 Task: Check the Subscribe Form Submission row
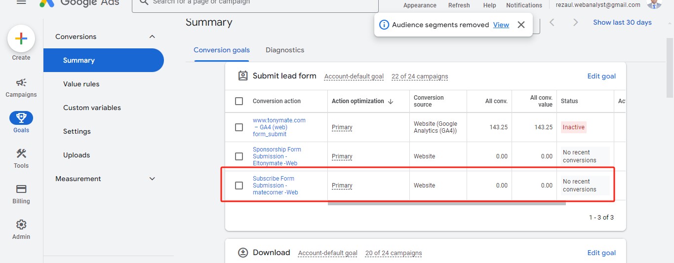pyautogui.click(x=239, y=186)
